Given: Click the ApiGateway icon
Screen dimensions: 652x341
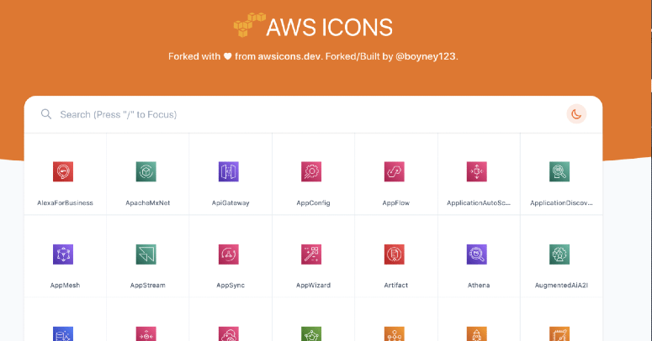Looking at the screenshot, I should (229, 172).
